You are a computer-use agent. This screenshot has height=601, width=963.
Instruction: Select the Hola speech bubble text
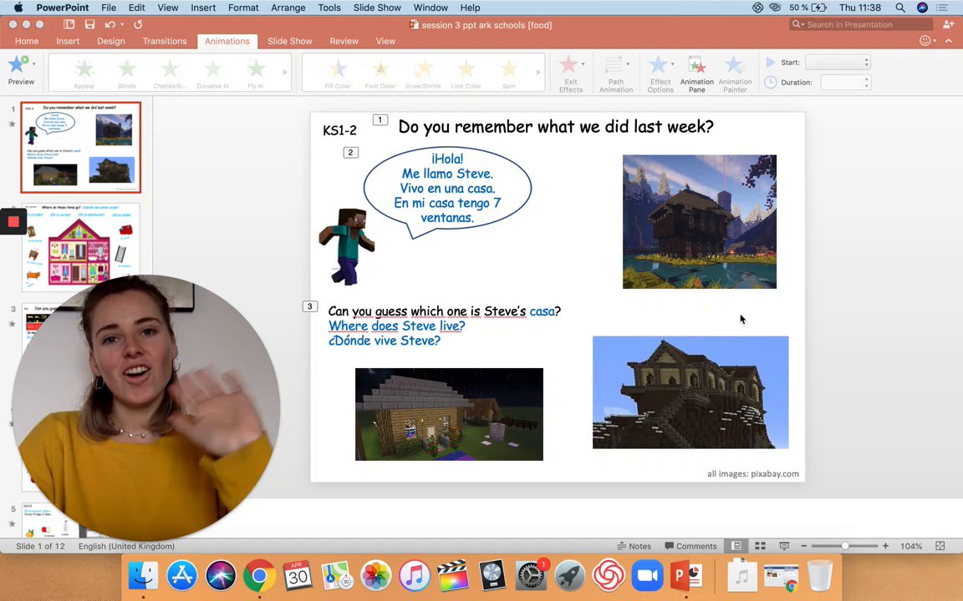coord(447,189)
